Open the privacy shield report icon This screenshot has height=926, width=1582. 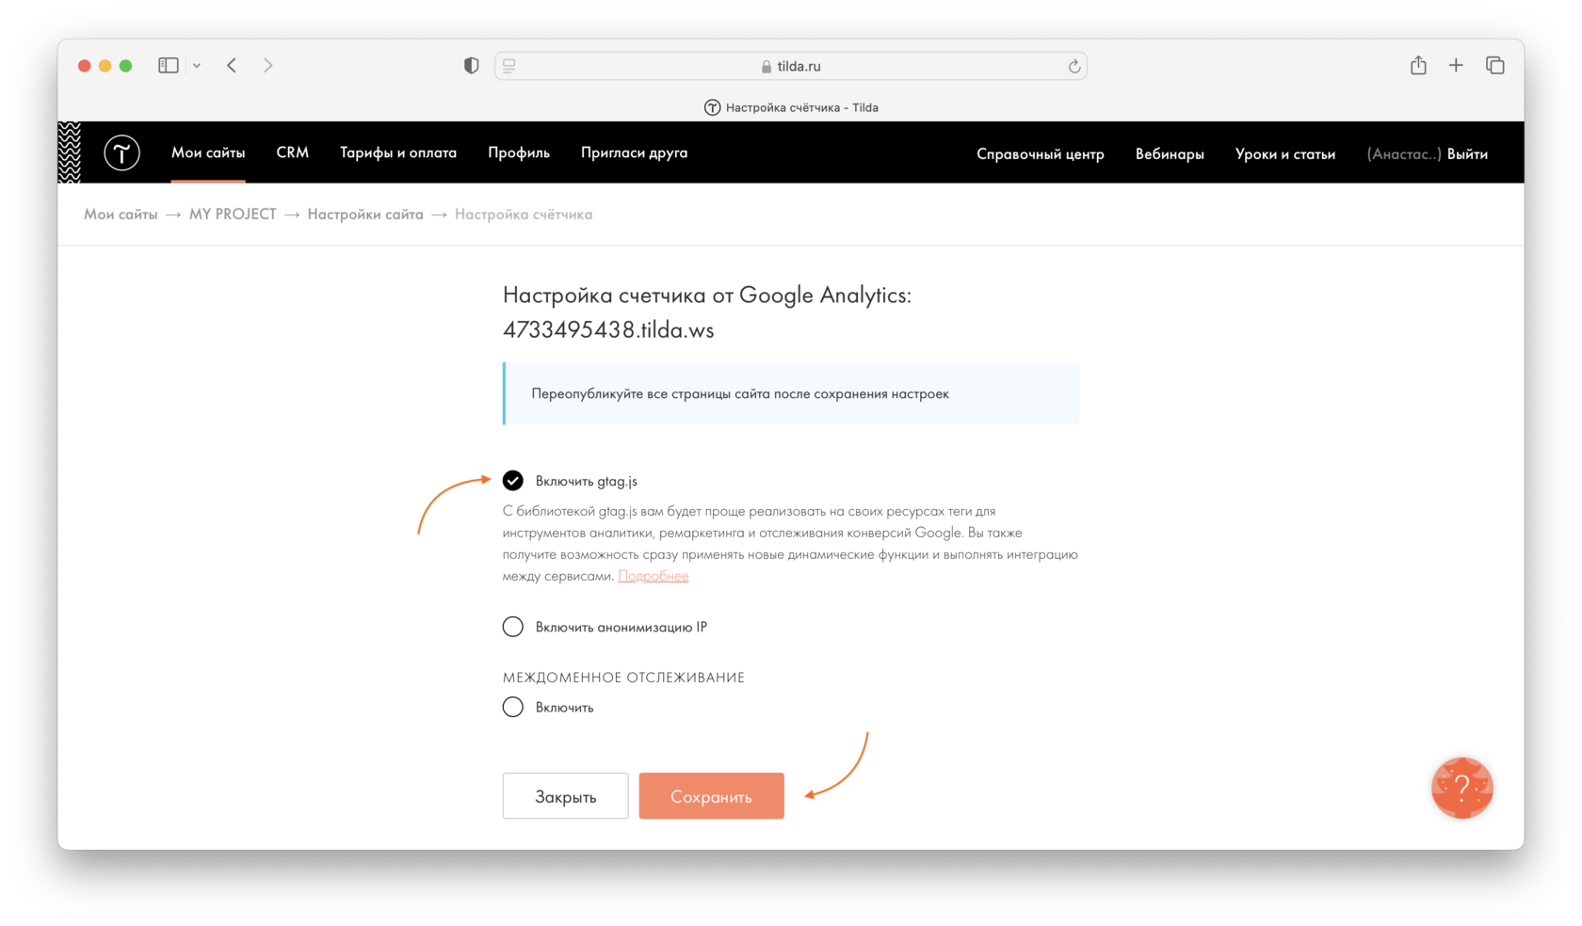click(471, 65)
